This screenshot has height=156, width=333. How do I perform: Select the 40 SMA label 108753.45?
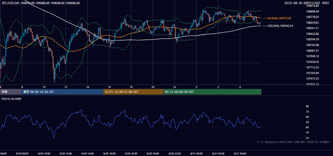pos(277,18)
